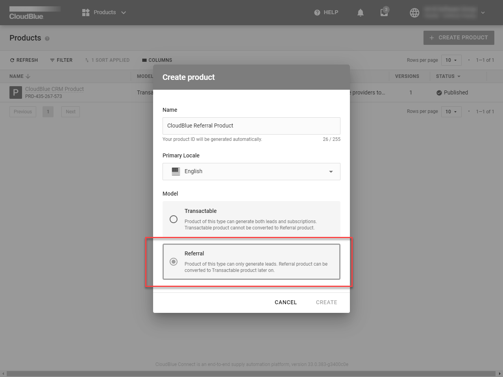Click the Next page button
503x377 pixels.
(70, 112)
